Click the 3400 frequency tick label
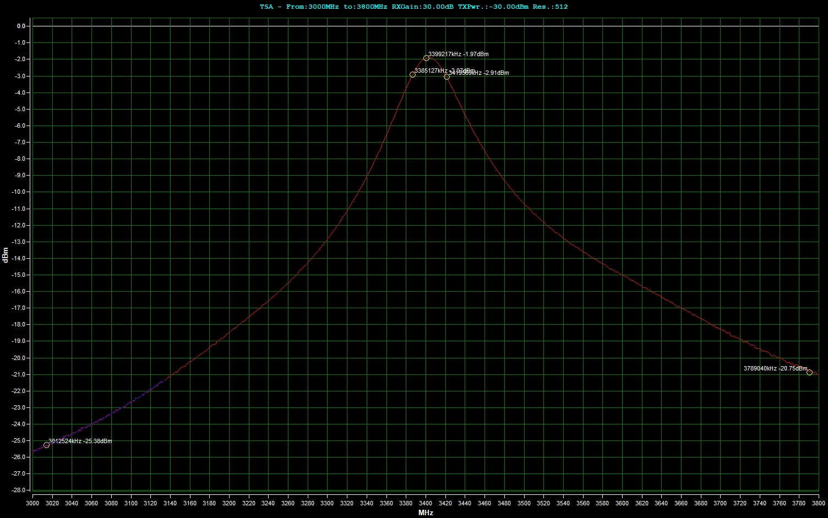828x518 pixels. (x=426, y=503)
